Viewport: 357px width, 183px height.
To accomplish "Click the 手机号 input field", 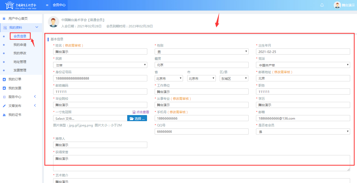I will click(202, 118).
